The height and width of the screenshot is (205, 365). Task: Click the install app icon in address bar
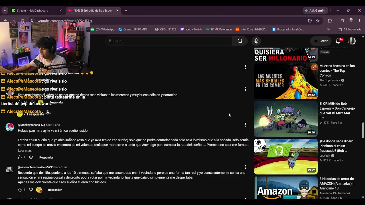(x=310, y=21)
